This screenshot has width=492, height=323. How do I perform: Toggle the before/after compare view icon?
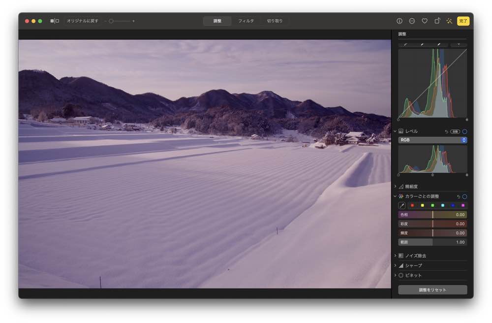tap(55, 21)
